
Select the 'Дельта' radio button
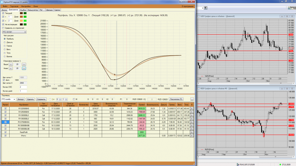click(5, 42)
